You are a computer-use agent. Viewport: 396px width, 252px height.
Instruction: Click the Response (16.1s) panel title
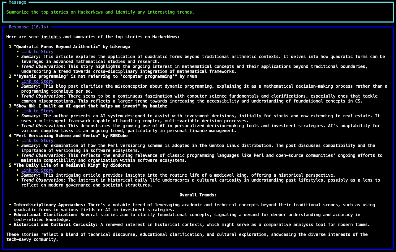click(x=29, y=27)
